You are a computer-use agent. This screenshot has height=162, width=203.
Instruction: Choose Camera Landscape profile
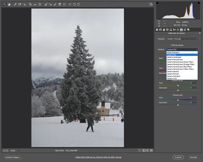182,57
